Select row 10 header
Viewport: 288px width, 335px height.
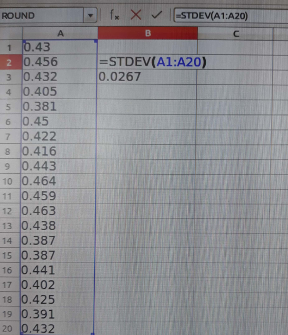(10, 181)
